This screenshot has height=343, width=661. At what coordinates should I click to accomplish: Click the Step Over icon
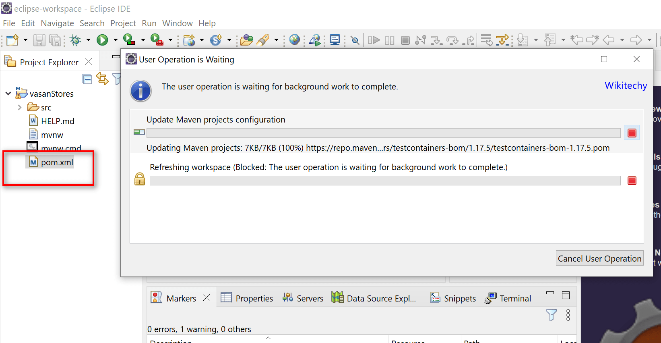pyautogui.click(x=452, y=40)
